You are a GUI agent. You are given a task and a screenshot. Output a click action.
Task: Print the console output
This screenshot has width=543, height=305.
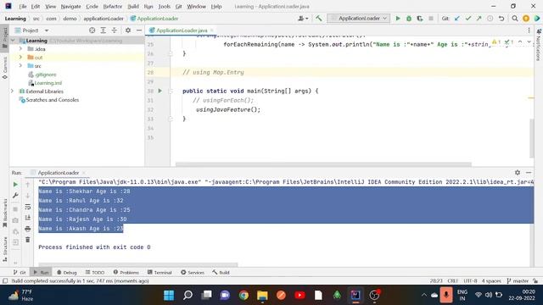28,229
